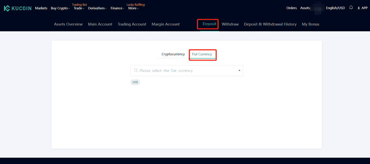The image size is (370, 164).
Task: Click the search magnifier in currency field
Action: (136, 70)
